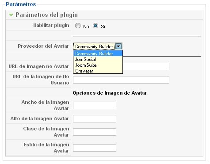Click the Estilo de la Imagen Avatar field
The image size is (210, 164).
(x=95, y=148)
